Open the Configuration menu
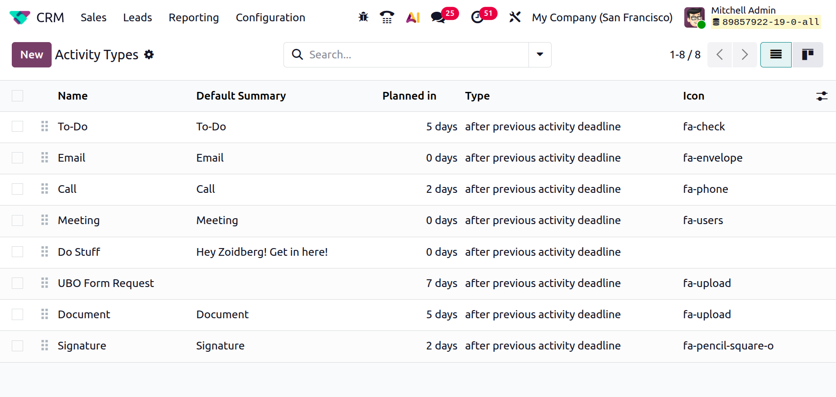Viewport: 836px width, 397px height. 270,17
